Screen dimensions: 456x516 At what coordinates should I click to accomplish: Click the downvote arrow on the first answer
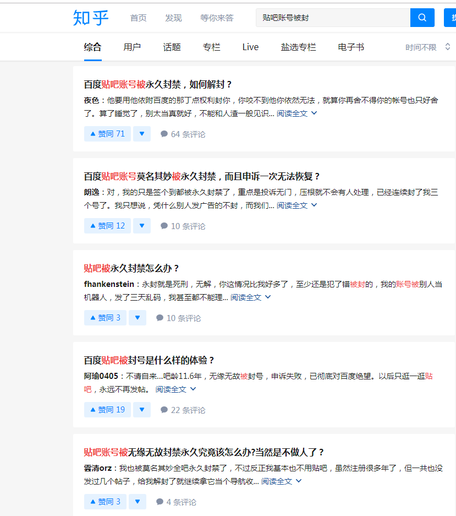[x=141, y=133]
